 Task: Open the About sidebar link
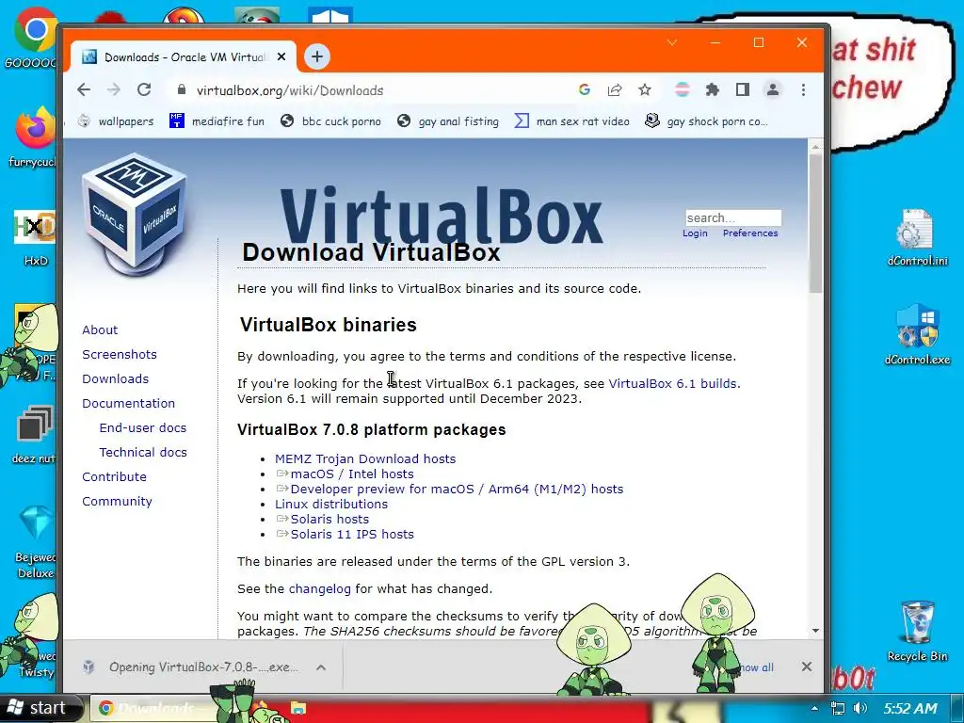[x=100, y=329]
